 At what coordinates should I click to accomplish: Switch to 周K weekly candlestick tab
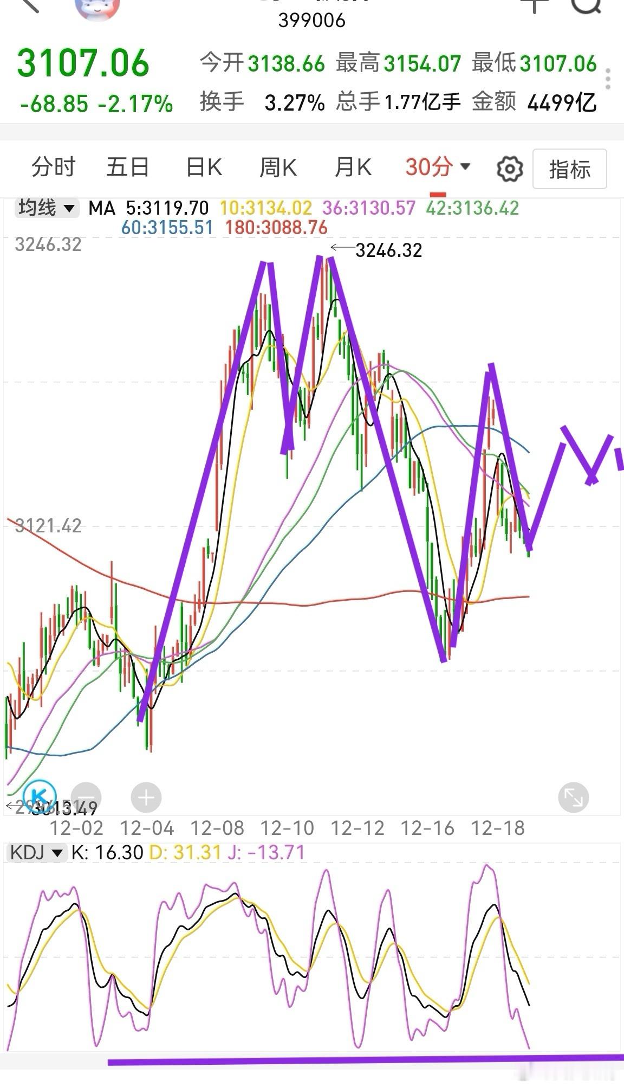[278, 167]
